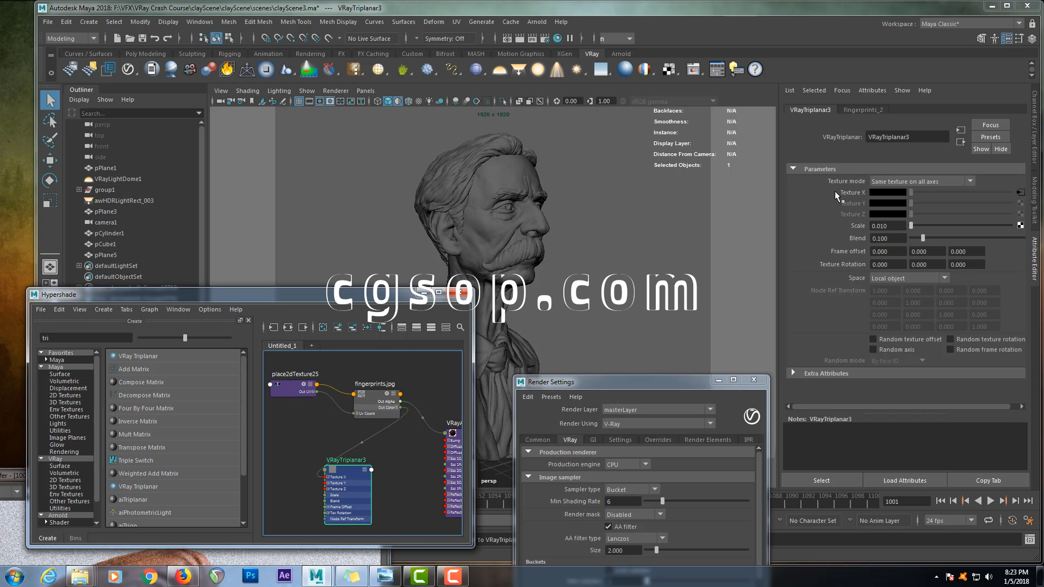Click the play forward playback button
1044x587 pixels.
point(990,501)
